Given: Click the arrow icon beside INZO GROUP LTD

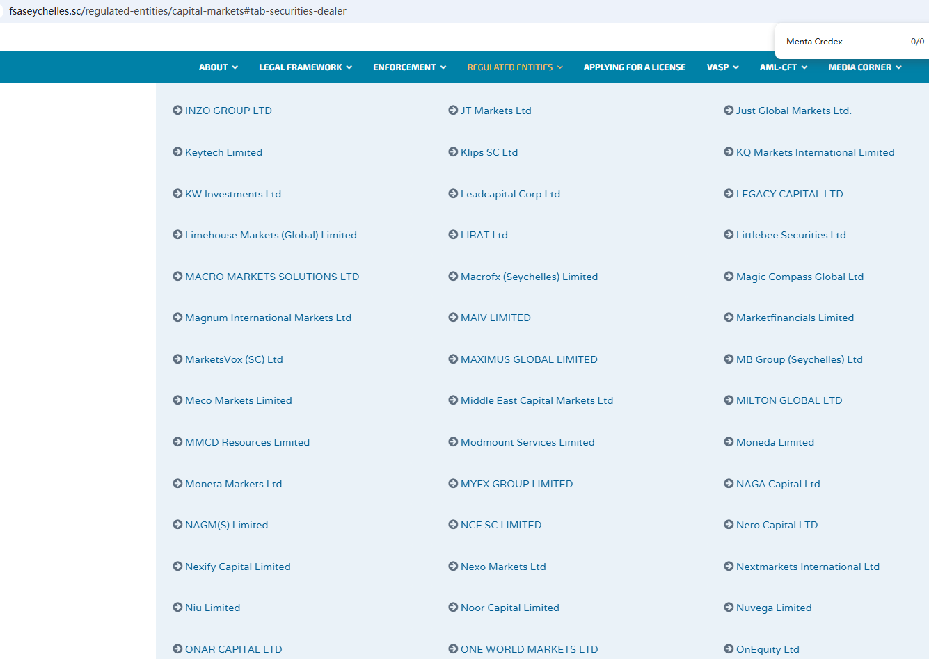Looking at the screenshot, I should coord(177,110).
